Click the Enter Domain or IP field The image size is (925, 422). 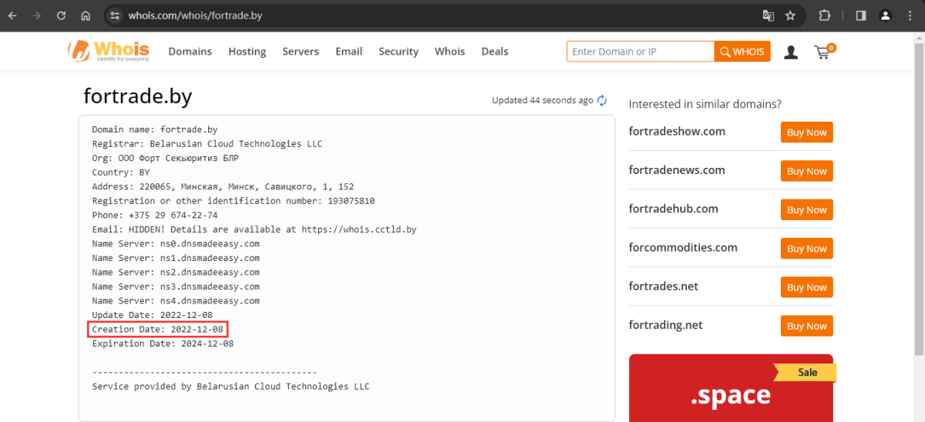pos(640,52)
